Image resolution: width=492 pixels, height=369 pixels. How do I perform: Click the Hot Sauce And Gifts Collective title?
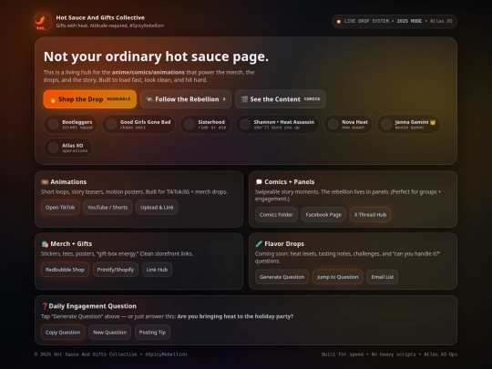coord(100,18)
